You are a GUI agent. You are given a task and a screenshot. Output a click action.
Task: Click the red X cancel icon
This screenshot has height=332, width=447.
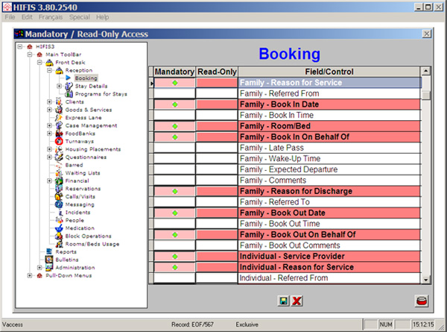click(x=297, y=301)
